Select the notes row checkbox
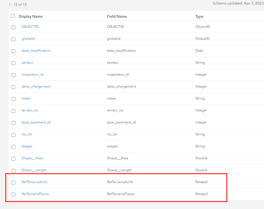This screenshot has height=209, width=264. coord(13,99)
